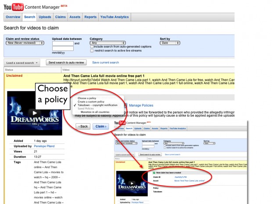This screenshot has height=204, width=272.
Task: Go to the Uploads tab
Action: pos(45,17)
